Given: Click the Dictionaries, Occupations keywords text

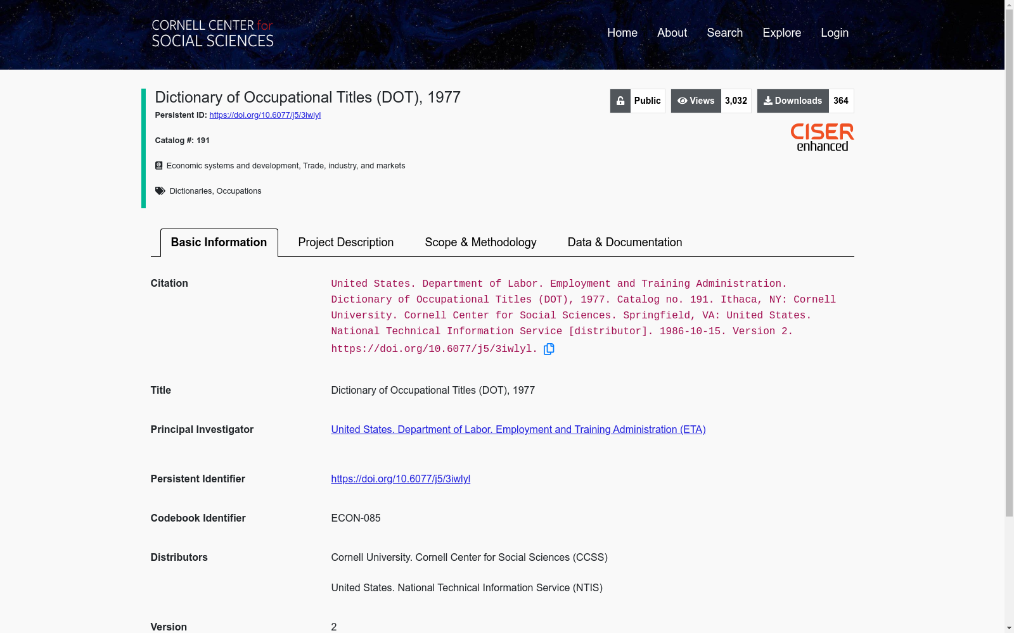Looking at the screenshot, I should pos(215,191).
